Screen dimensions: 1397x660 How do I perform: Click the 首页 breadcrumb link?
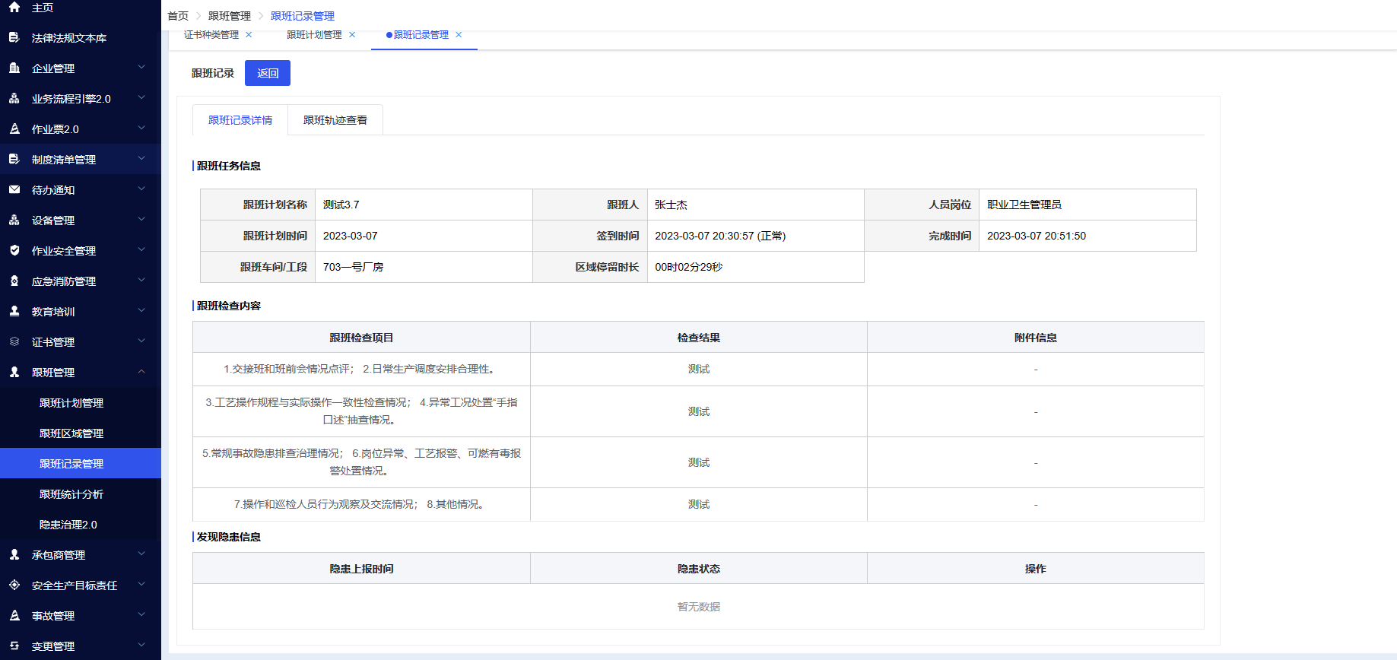[x=178, y=16]
